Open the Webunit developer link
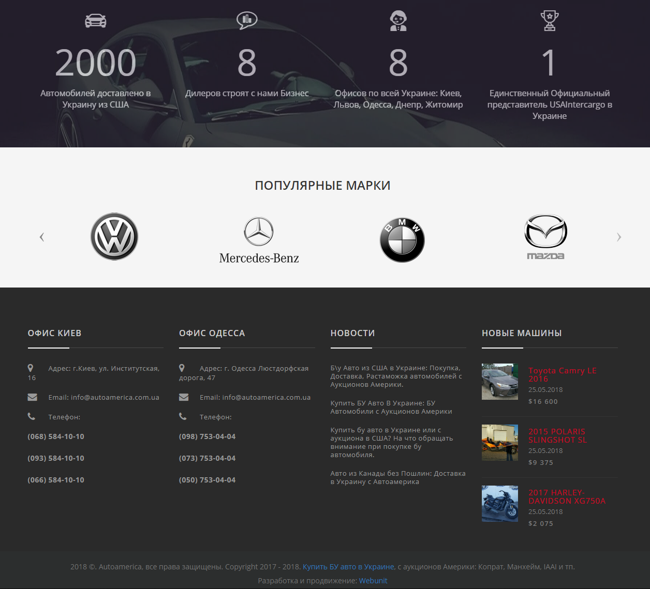Image resolution: width=650 pixels, height=589 pixels. click(373, 581)
